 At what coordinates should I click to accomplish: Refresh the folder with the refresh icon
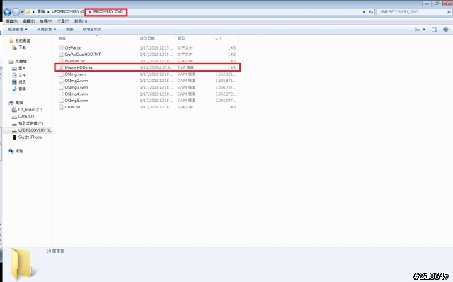point(371,12)
